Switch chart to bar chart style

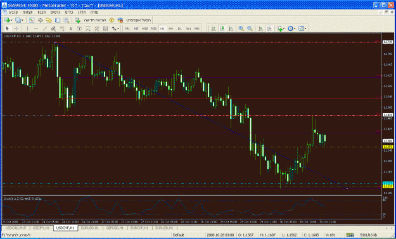214,28
